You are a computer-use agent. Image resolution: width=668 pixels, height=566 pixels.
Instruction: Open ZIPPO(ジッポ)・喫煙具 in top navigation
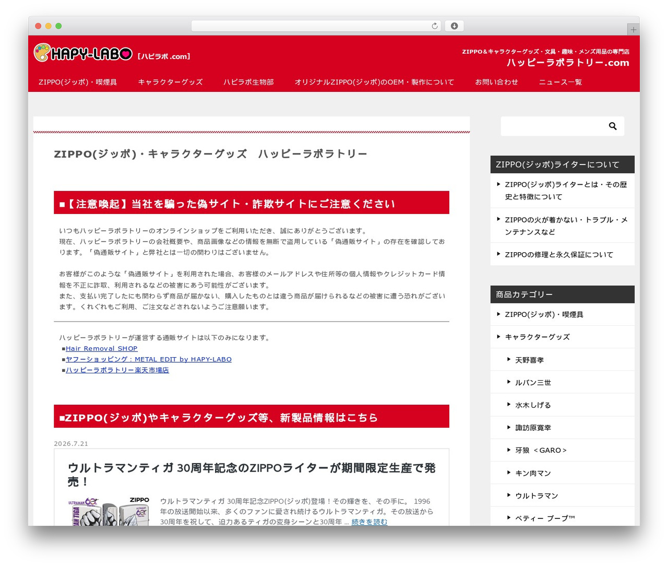tap(78, 82)
